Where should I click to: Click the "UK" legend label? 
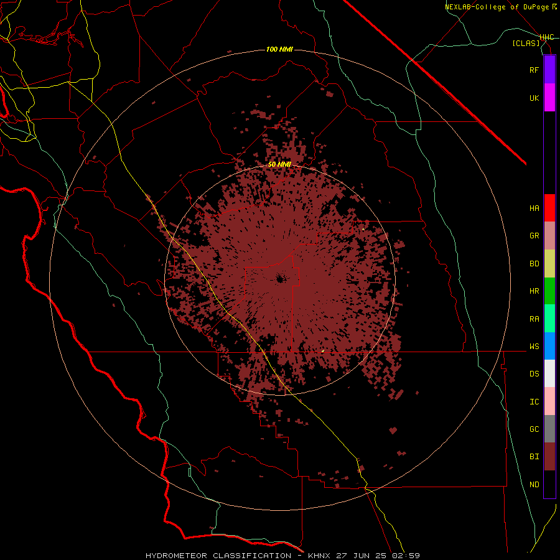[x=534, y=98]
